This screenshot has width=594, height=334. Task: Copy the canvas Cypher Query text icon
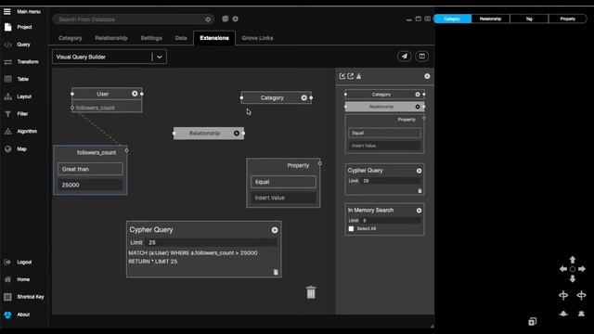coord(276,272)
